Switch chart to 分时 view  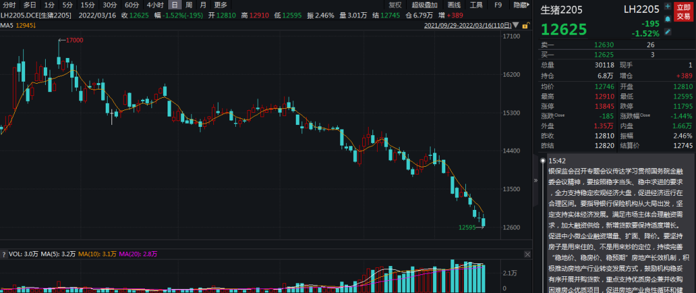[9, 5]
